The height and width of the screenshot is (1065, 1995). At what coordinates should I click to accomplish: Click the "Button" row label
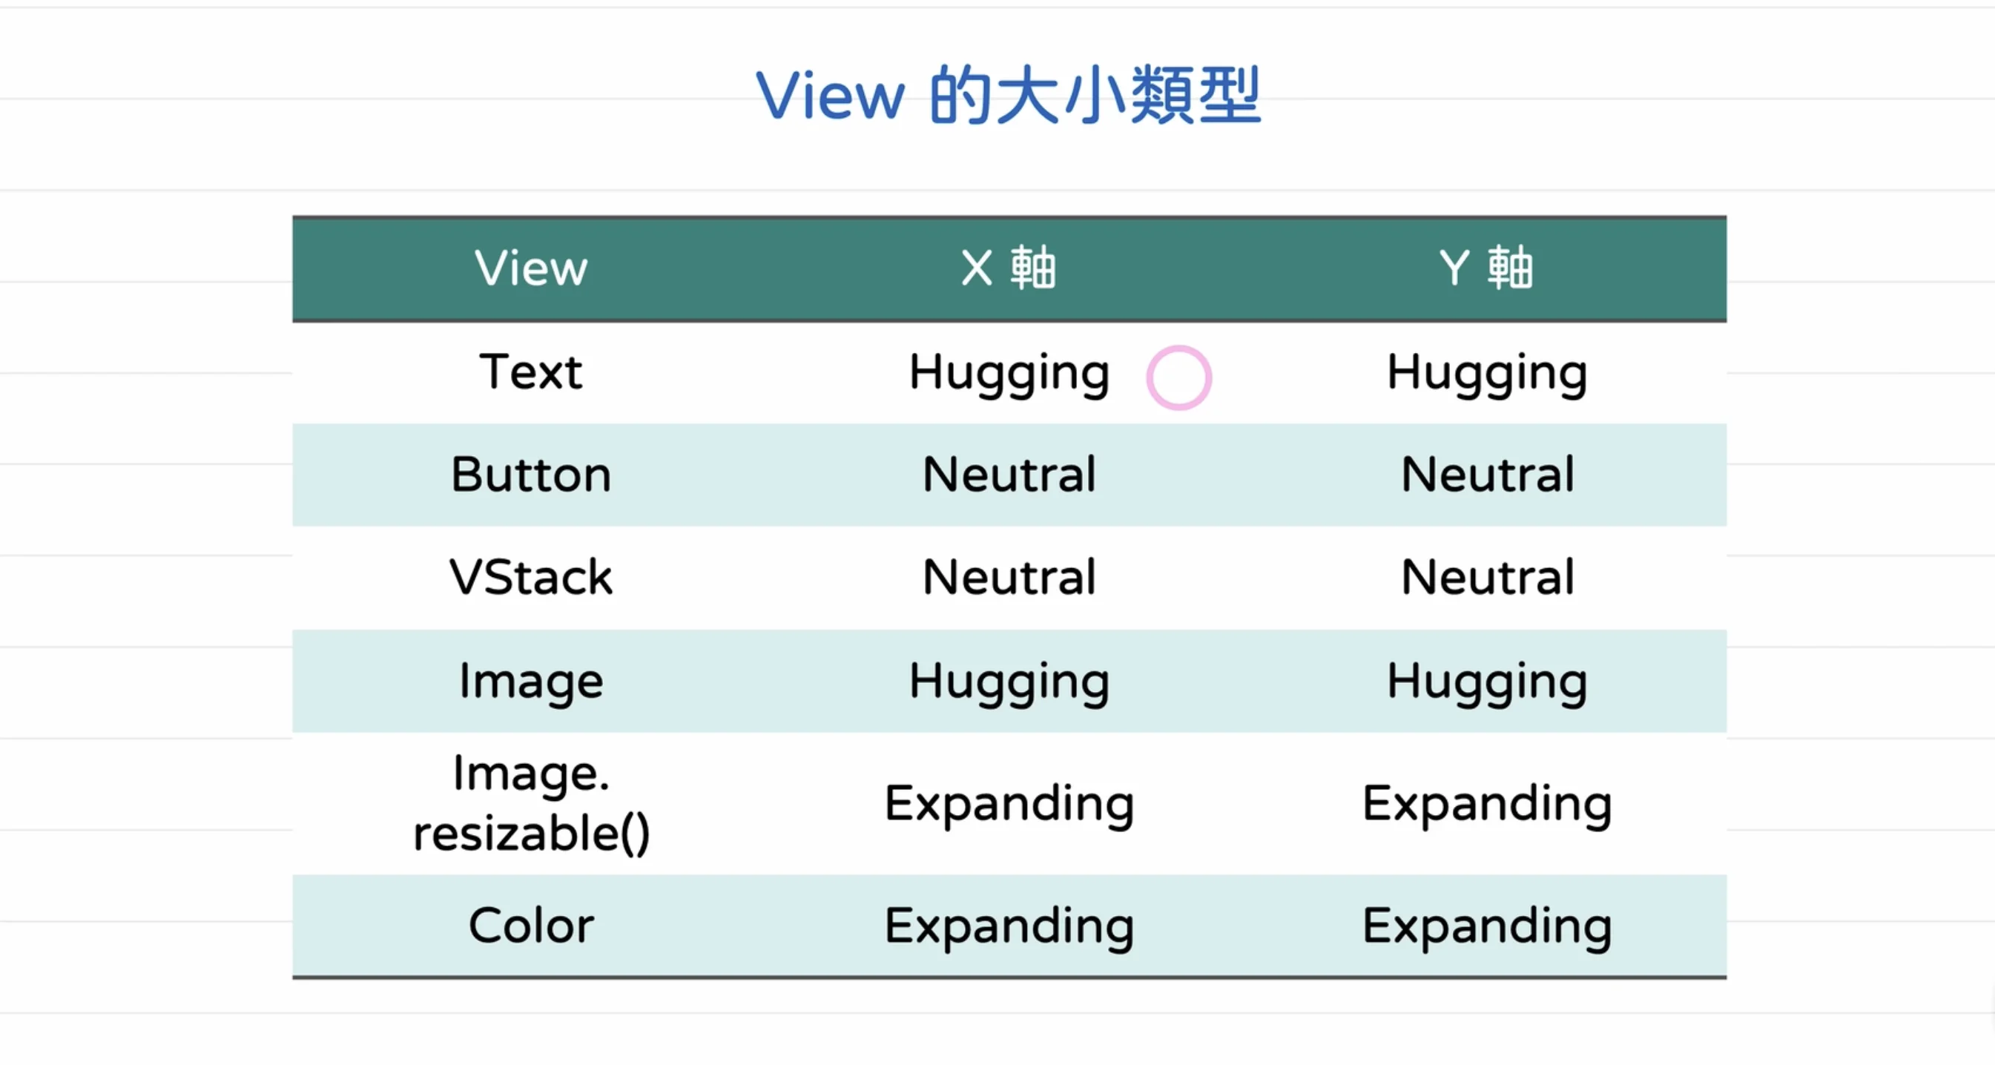[x=531, y=474]
